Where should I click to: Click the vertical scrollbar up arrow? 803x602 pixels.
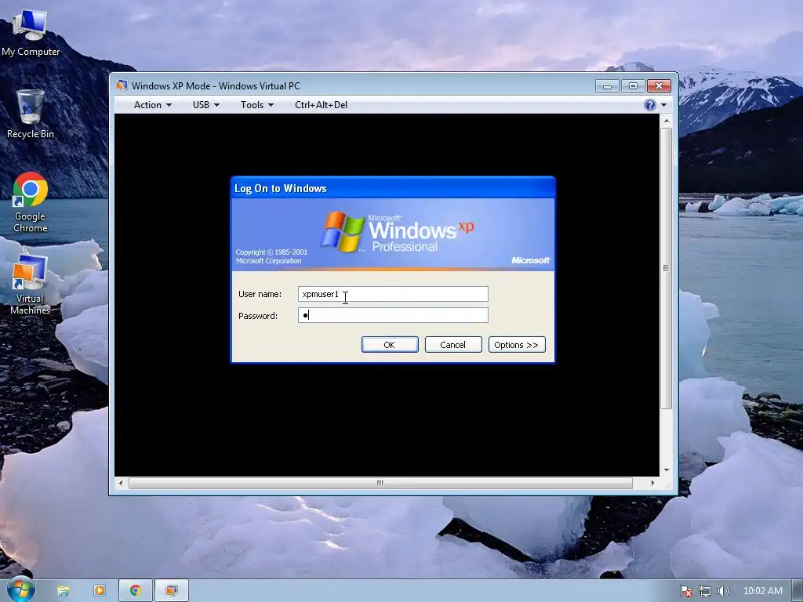[667, 121]
